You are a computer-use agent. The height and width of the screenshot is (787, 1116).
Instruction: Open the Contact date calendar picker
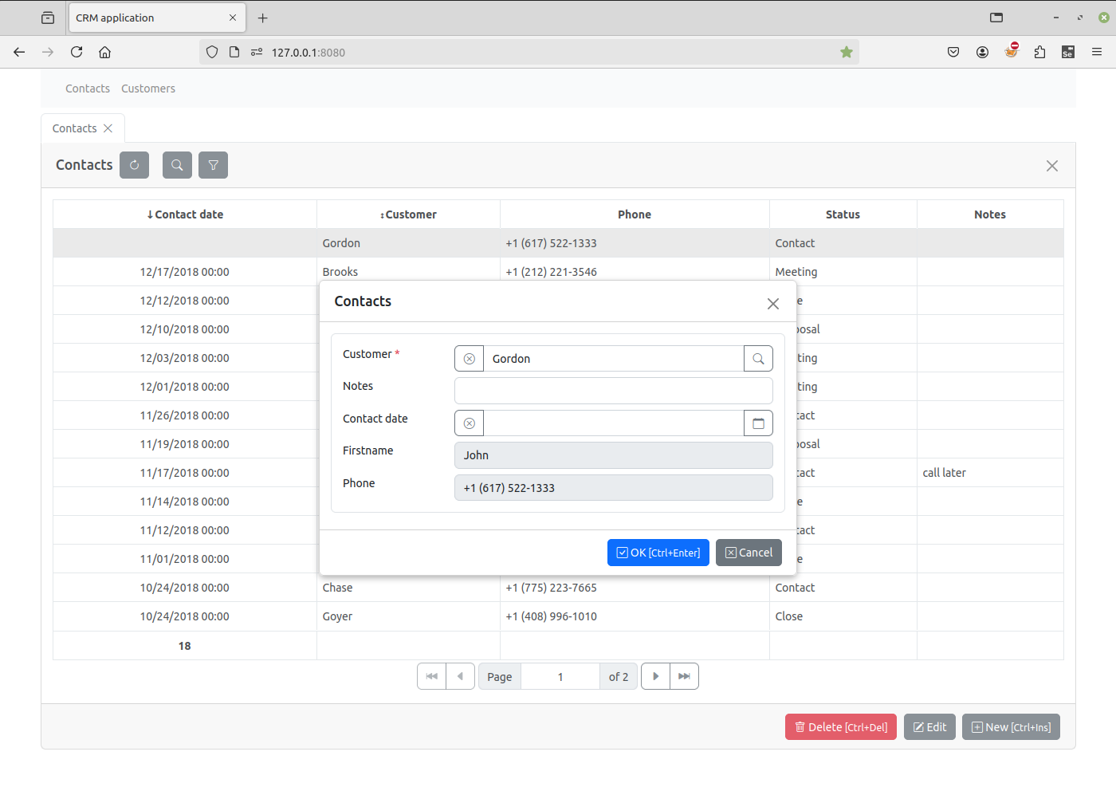(x=758, y=423)
